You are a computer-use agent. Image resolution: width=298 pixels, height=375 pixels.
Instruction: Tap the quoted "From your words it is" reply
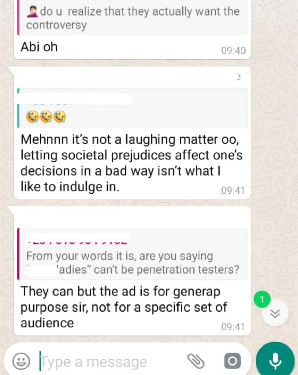(133, 263)
